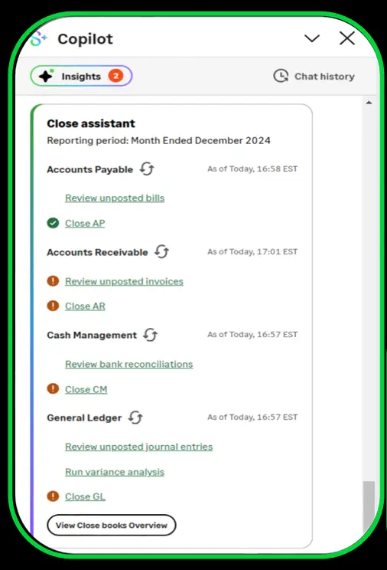Open the Review unposted bills link
Viewport: 387px width, 570px height.
pos(115,198)
